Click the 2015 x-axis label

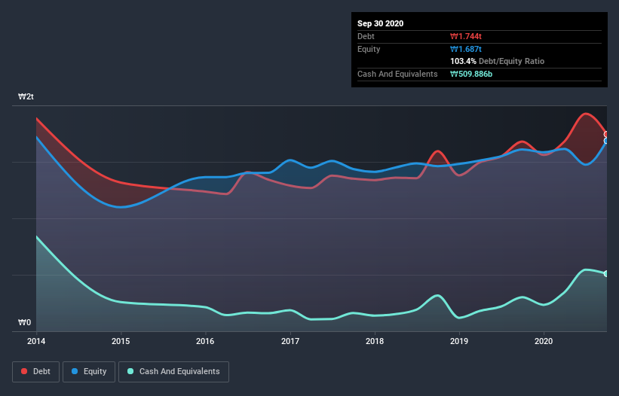coord(121,341)
